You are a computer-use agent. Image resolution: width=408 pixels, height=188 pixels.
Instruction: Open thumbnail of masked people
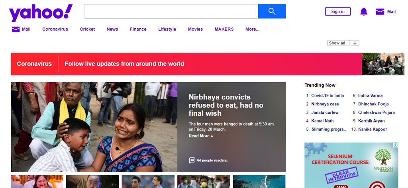pos(204,182)
